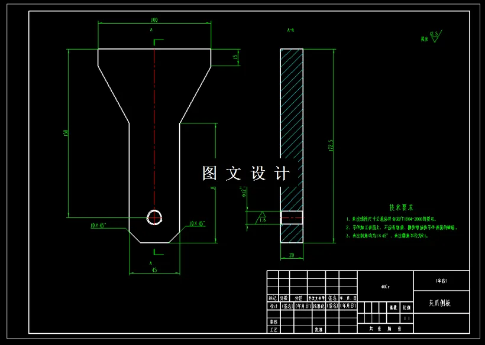The width and height of the screenshot is (485, 345).
Task: Click the (学校) cell in title block
Action: click(x=441, y=281)
